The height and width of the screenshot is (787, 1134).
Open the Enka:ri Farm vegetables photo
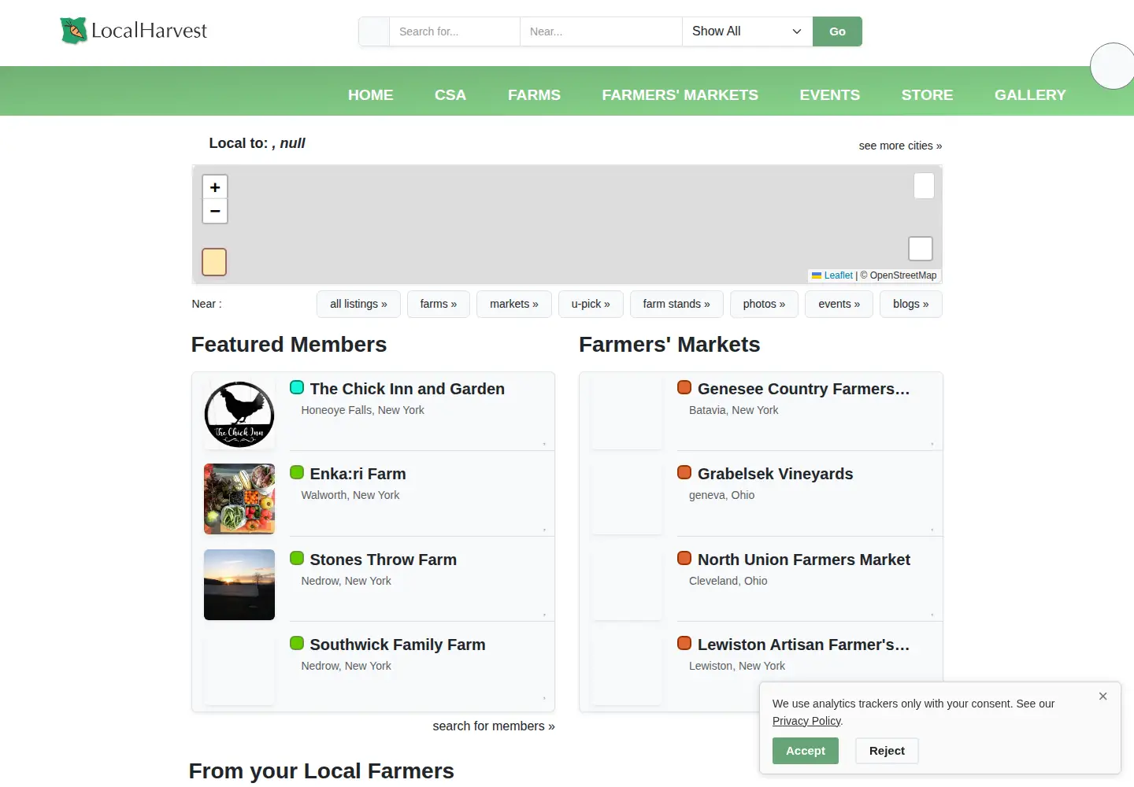click(x=239, y=499)
